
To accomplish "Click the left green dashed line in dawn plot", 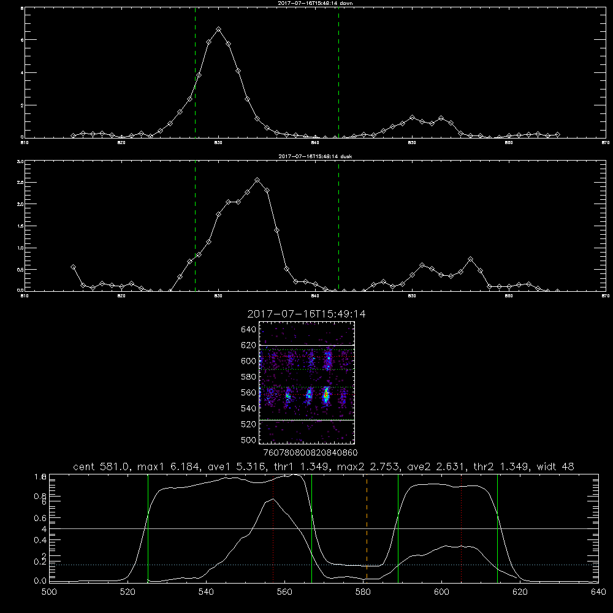I will [x=195, y=72].
